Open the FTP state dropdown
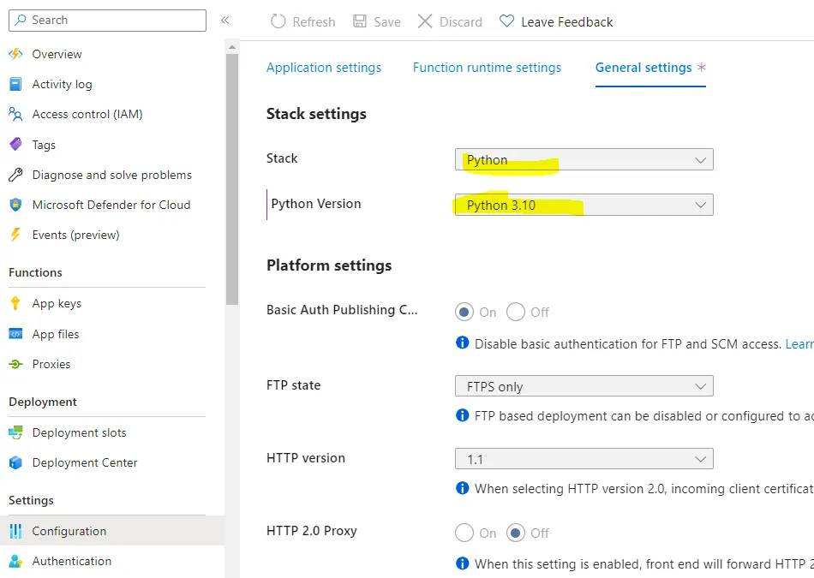 pos(584,386)
